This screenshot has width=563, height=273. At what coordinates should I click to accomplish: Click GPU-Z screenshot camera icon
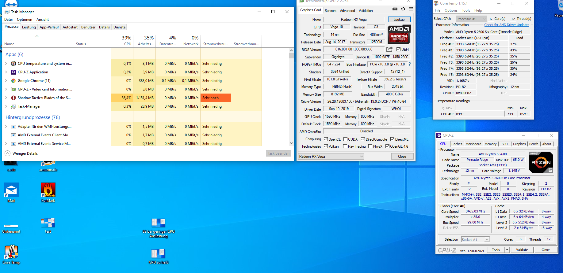click(395, 9)
